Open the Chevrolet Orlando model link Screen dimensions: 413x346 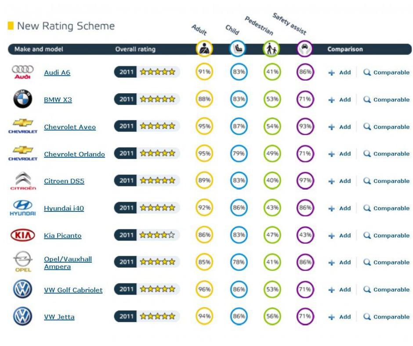[74, 154]
